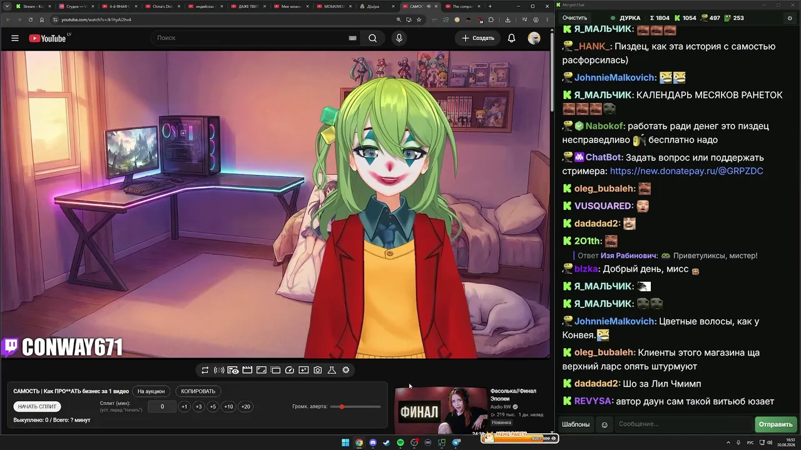Click the YouTube search magnifier button

coord(372,38)
